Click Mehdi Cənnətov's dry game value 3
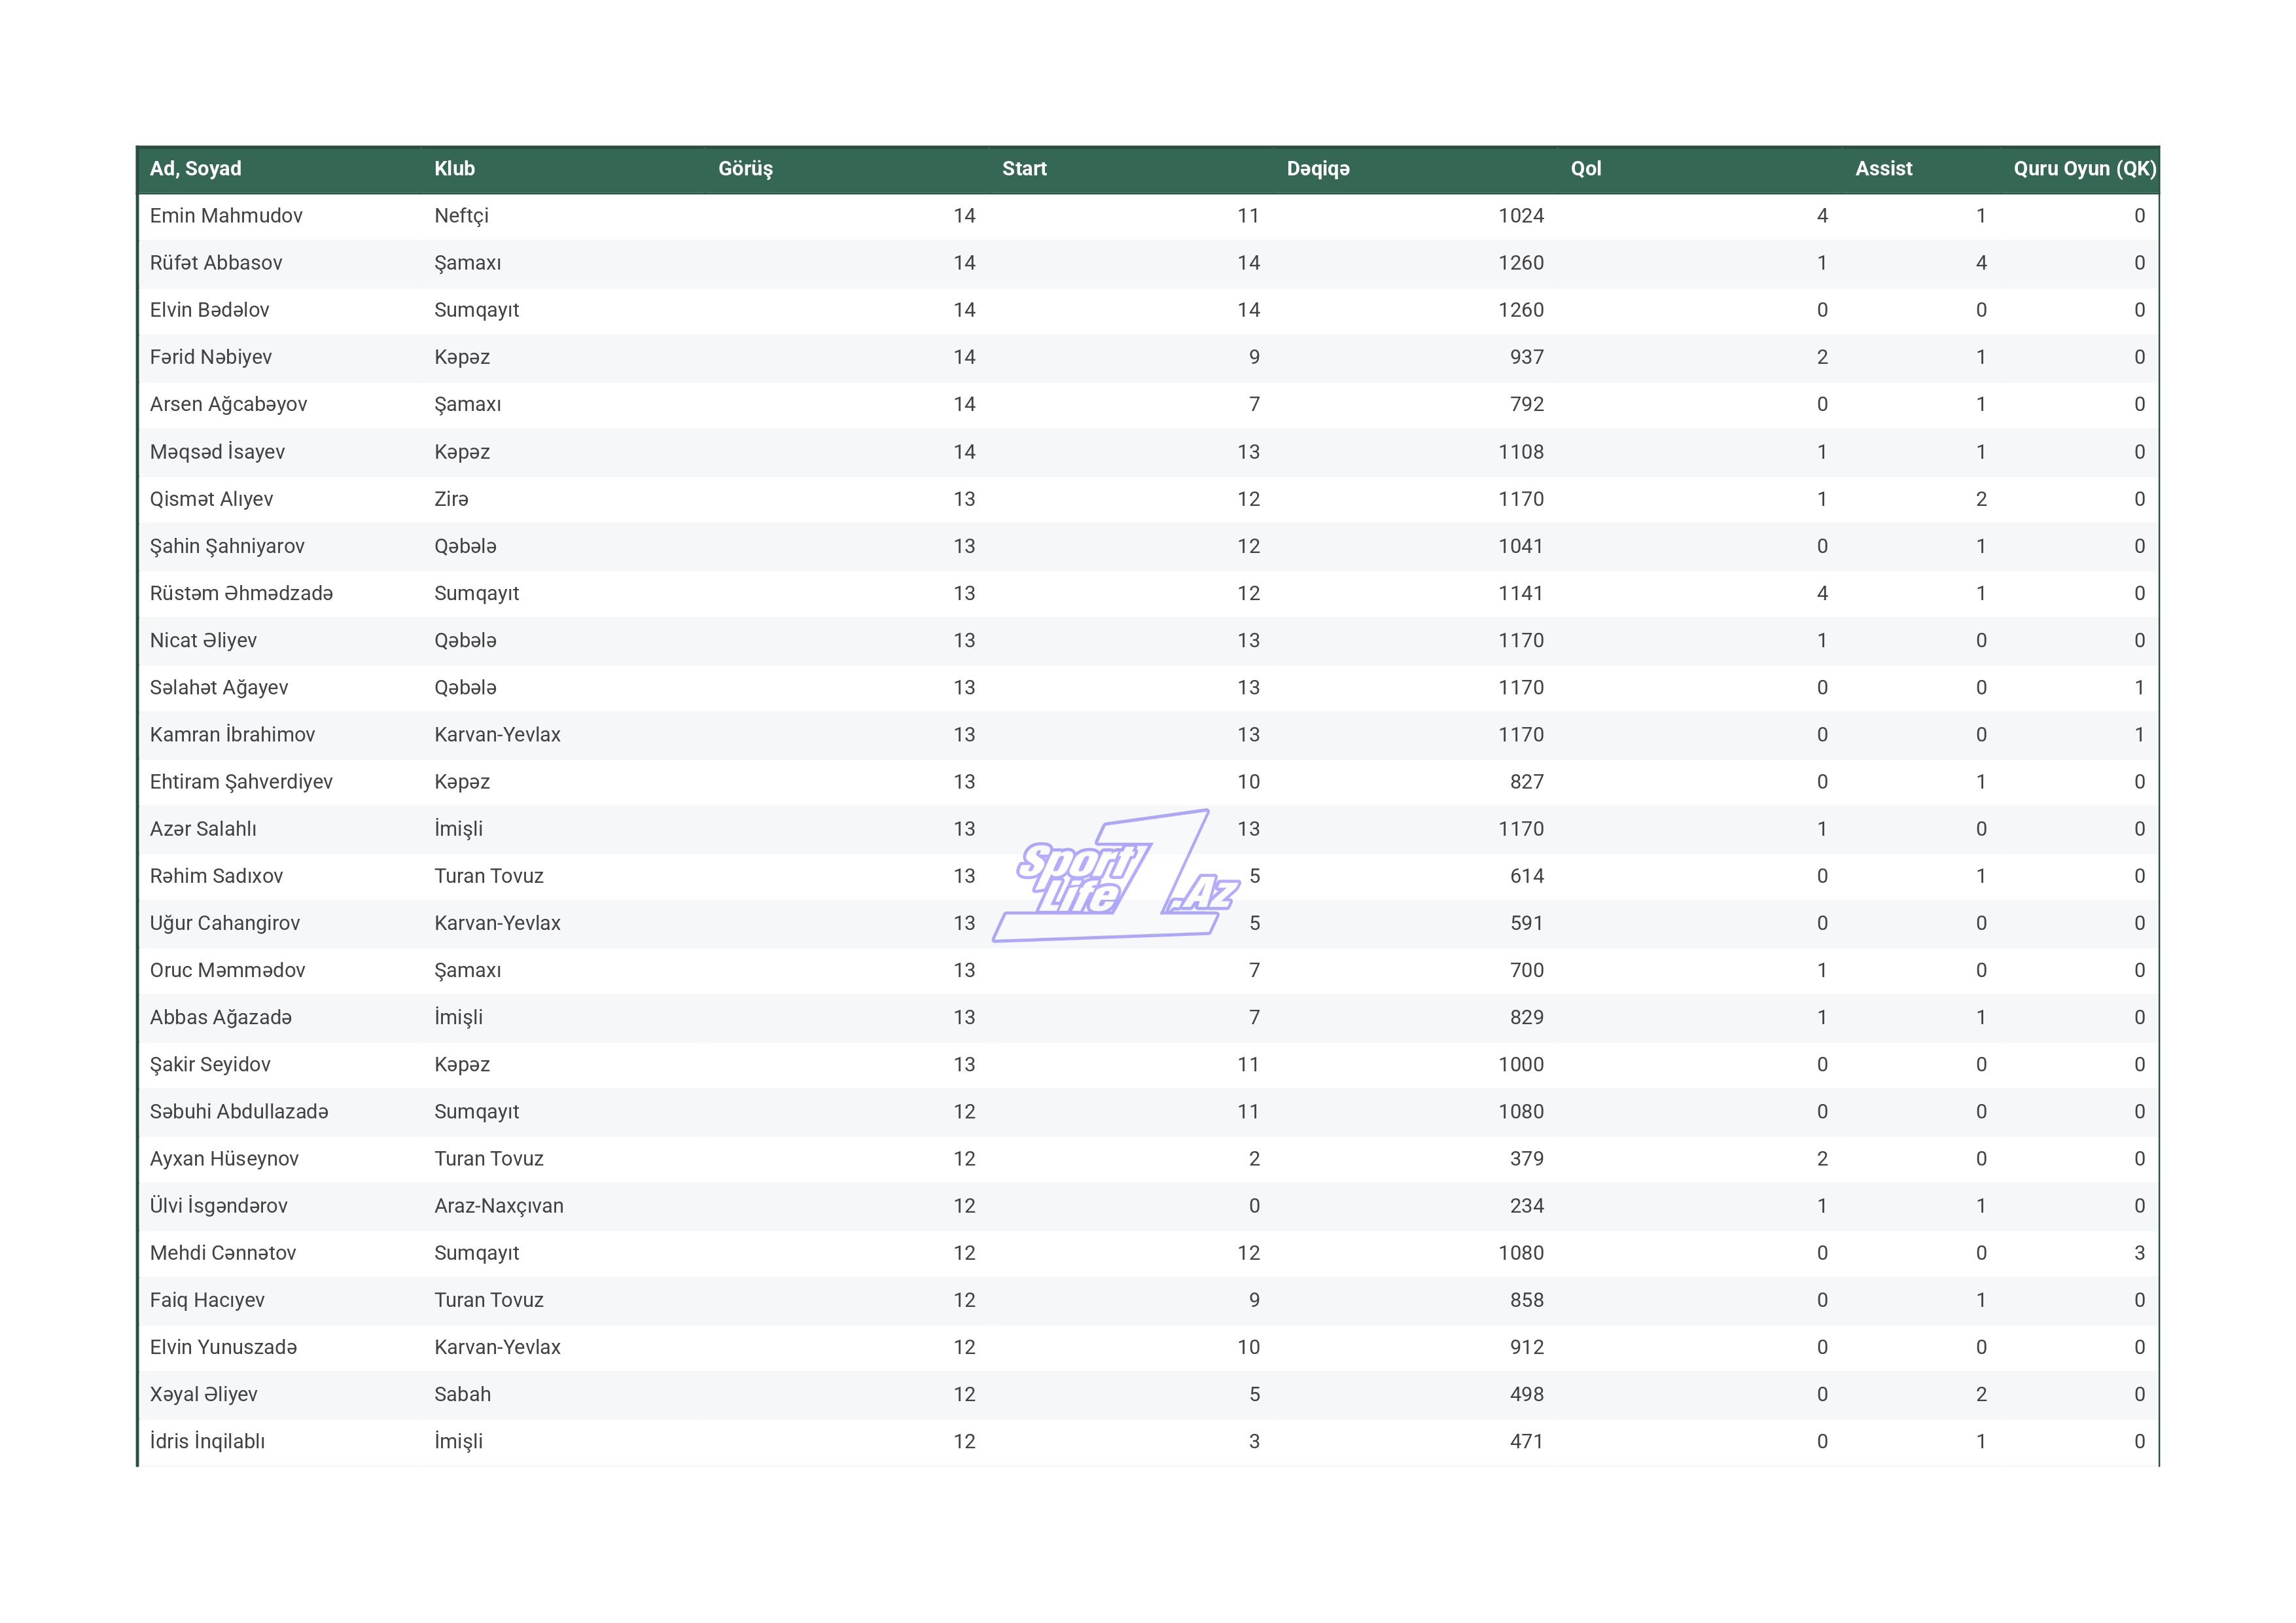Viewport: 2296px width, 1623px height. pyautogui.click(x=2138, y=1253)
